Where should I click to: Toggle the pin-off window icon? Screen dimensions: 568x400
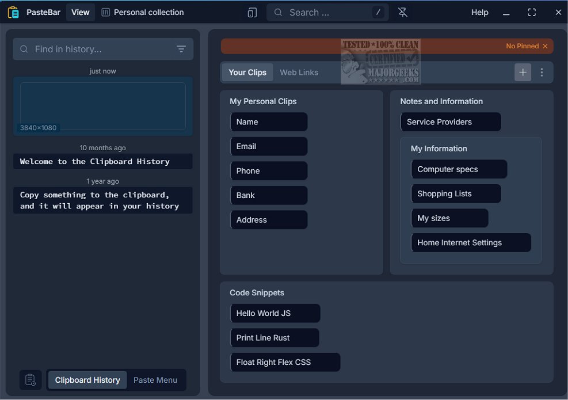click(x=403, y=13)
